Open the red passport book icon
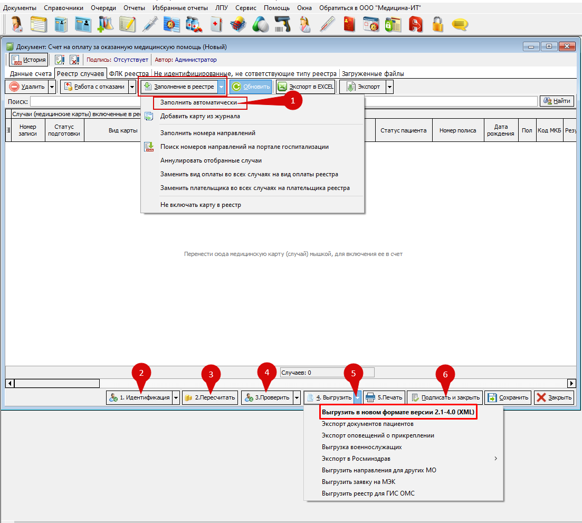 pyautogui.click(x=349, y=24)
